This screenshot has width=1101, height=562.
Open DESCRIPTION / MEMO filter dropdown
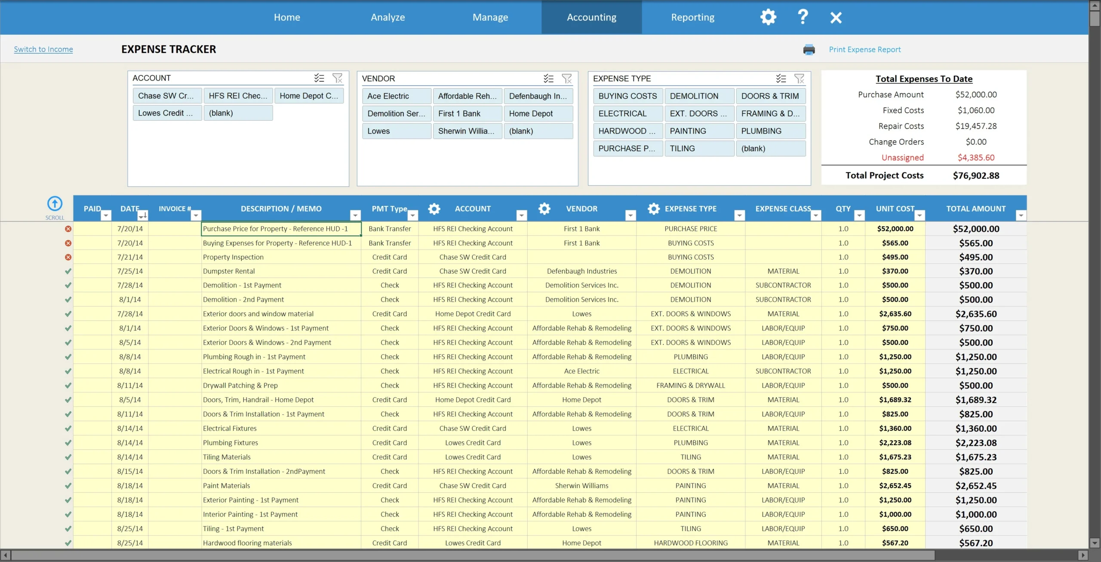355,215
